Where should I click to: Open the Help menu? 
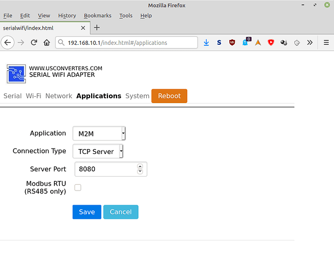tap(146, 16)
